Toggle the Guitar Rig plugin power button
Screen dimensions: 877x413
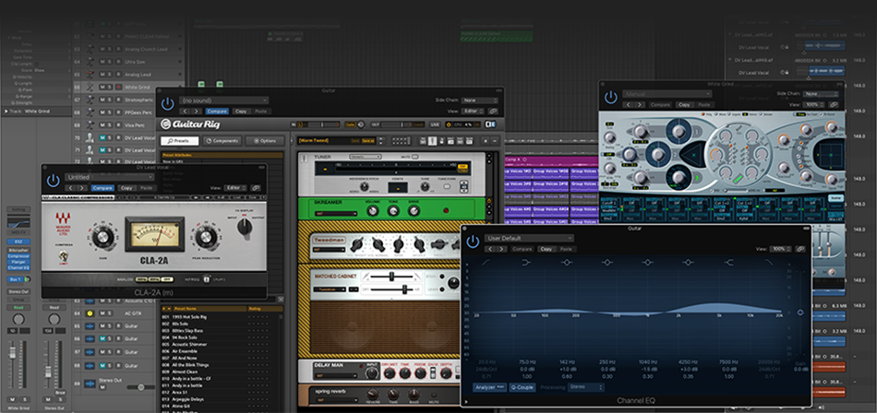tap(167, 103)
